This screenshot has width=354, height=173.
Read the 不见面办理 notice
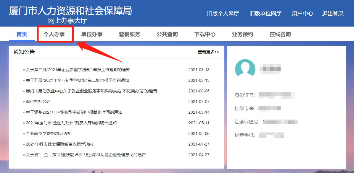point(91,91)
